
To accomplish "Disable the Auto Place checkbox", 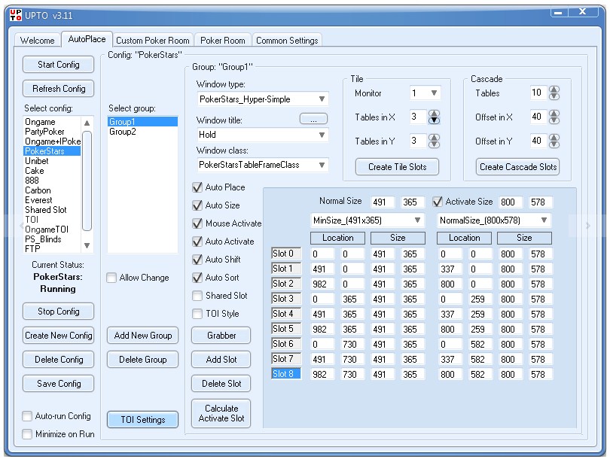I will (197, 187).
